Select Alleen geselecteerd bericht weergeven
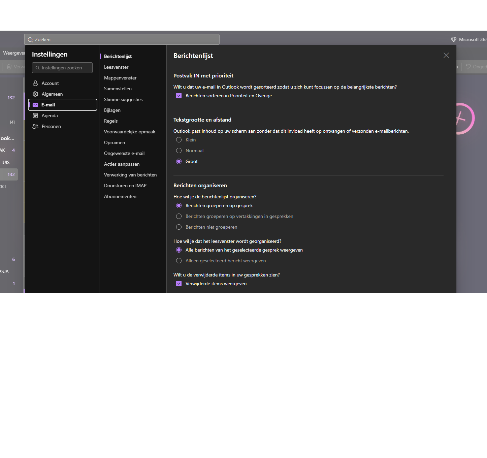487x458 pixels. coord(179,261)
